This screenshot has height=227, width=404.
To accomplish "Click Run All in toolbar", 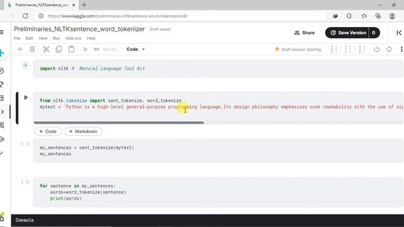I will coord(109,49).
